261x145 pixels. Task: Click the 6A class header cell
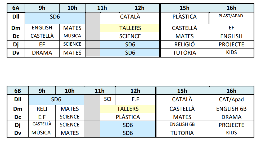tap(16, 8)
